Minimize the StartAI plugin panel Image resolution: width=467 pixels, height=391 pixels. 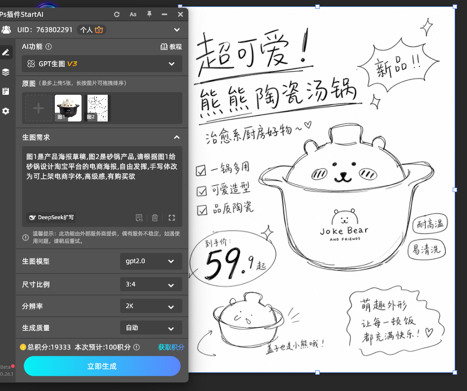[x=165, y=14]
